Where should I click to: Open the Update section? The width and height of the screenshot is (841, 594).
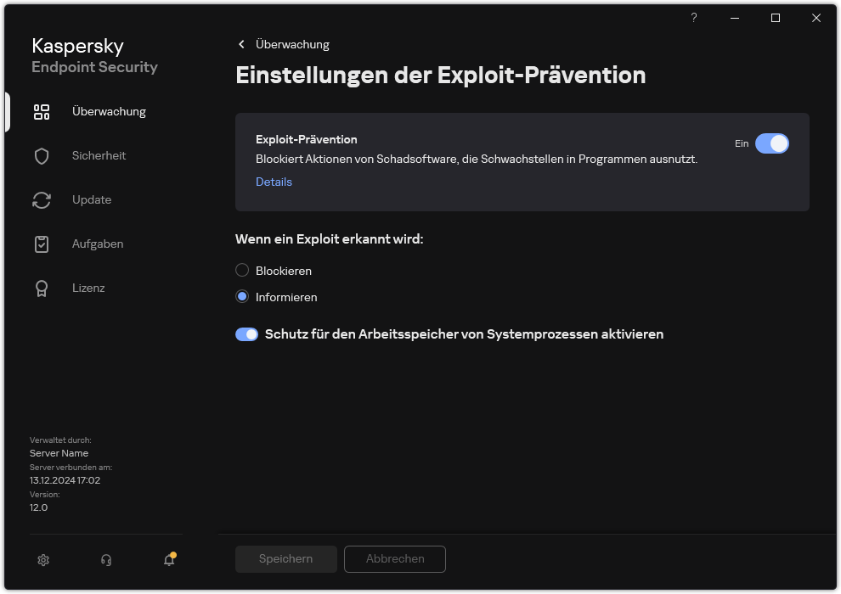(92, 199)
